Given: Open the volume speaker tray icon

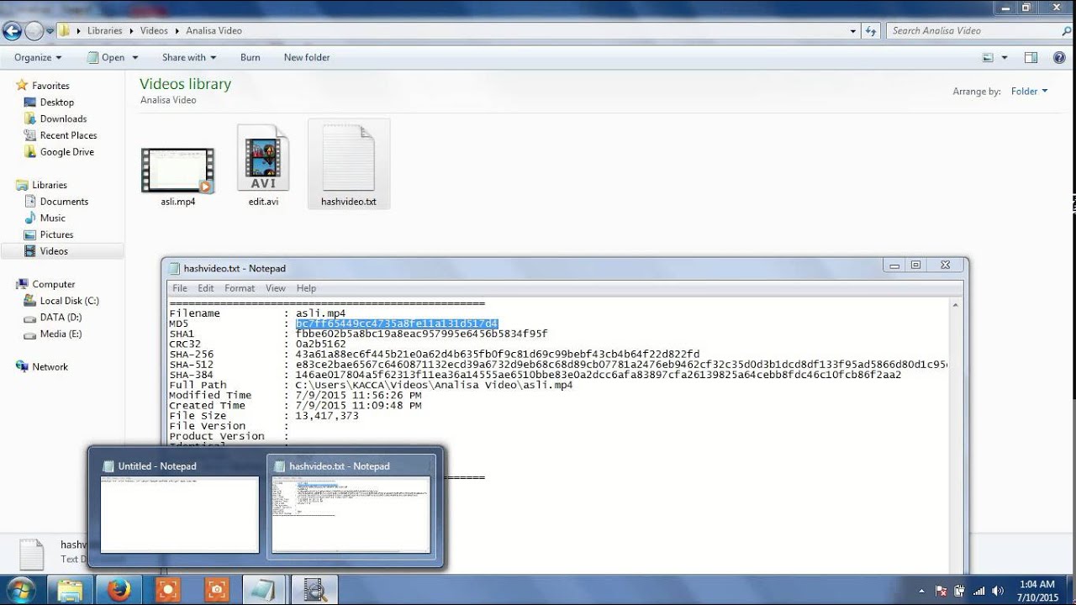Looking at the screenshot, I should point(998,591).
